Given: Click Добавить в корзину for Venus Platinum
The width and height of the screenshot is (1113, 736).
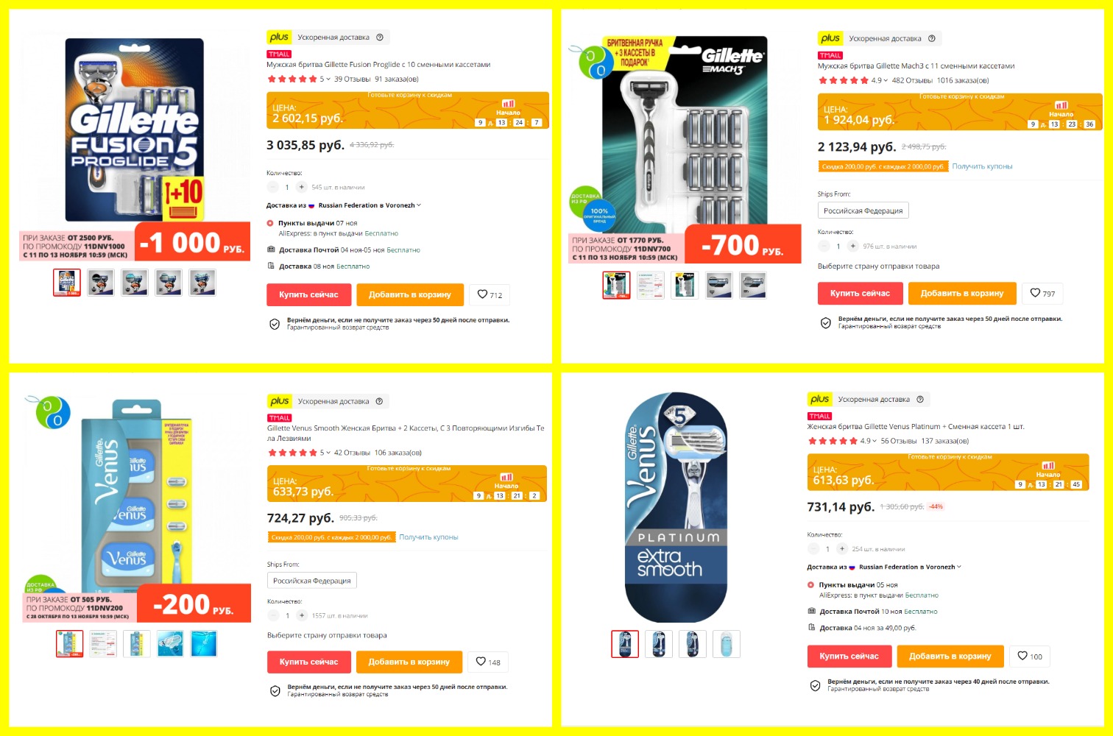Looking at the screenshot, I should [x=950, y=657].
